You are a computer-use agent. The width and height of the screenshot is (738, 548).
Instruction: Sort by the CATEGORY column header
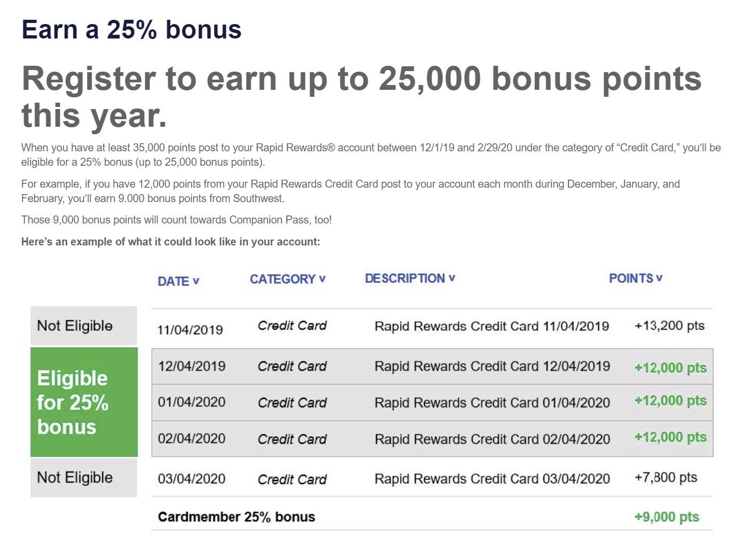coord(287,279)
